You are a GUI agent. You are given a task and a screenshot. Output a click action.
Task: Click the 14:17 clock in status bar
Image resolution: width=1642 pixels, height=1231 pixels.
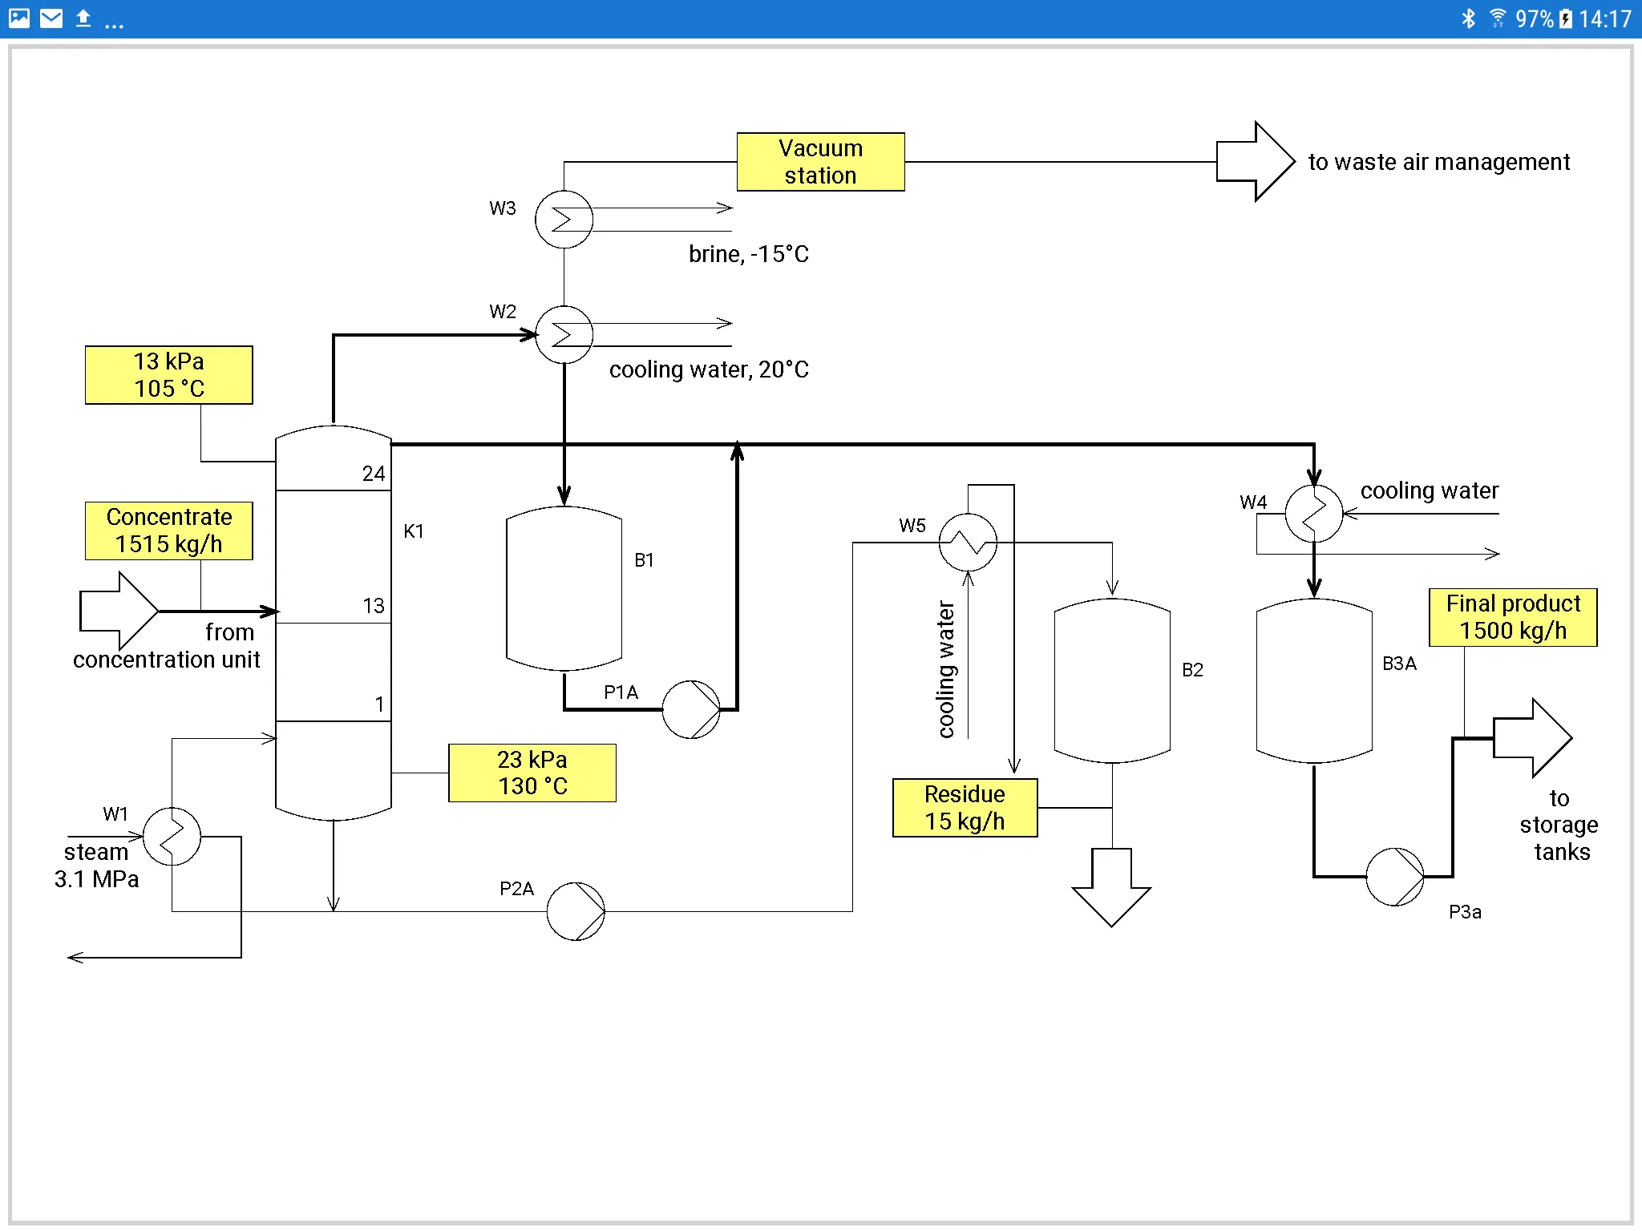[x=1605, y=18]
